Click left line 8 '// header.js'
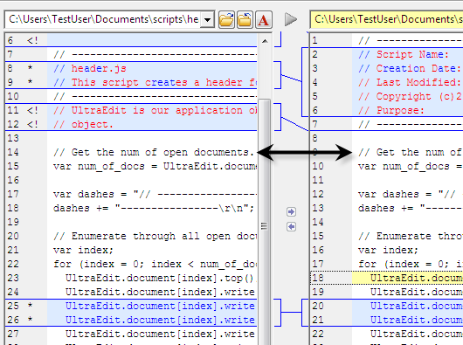The image size is (463, 345). pos(90,68)
